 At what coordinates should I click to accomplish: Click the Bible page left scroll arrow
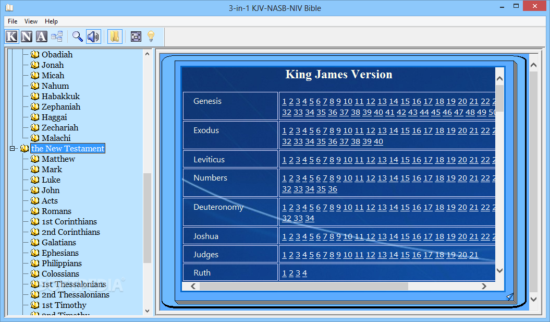click(193, 286)
